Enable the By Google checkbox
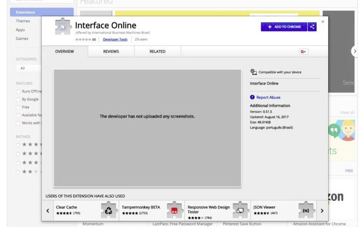 [18, 99]
